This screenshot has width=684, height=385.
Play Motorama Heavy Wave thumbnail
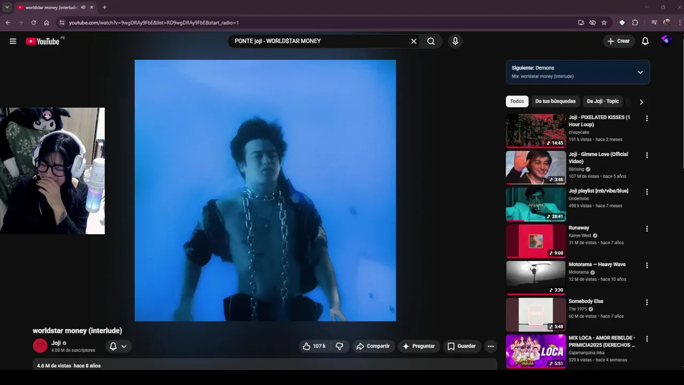click(535, 278)
